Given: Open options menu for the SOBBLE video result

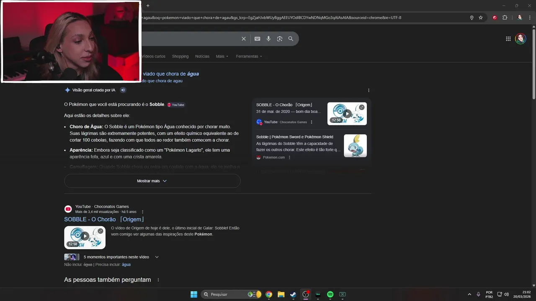Looking at the screenshot, I should click(143, 212).
